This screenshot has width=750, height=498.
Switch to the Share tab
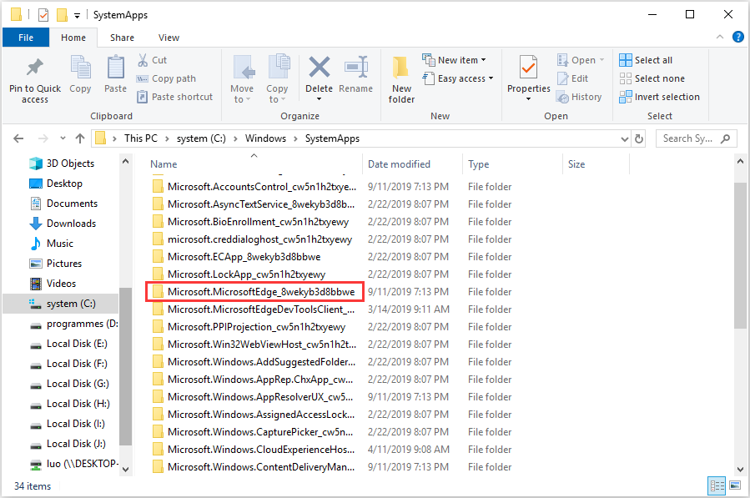pos(122,38)
